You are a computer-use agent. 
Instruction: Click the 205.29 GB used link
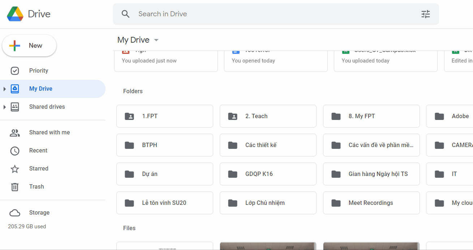(27, 227)
